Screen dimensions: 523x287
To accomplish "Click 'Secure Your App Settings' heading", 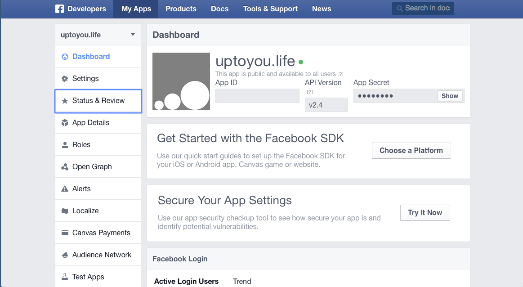I will tap(224, 201).
